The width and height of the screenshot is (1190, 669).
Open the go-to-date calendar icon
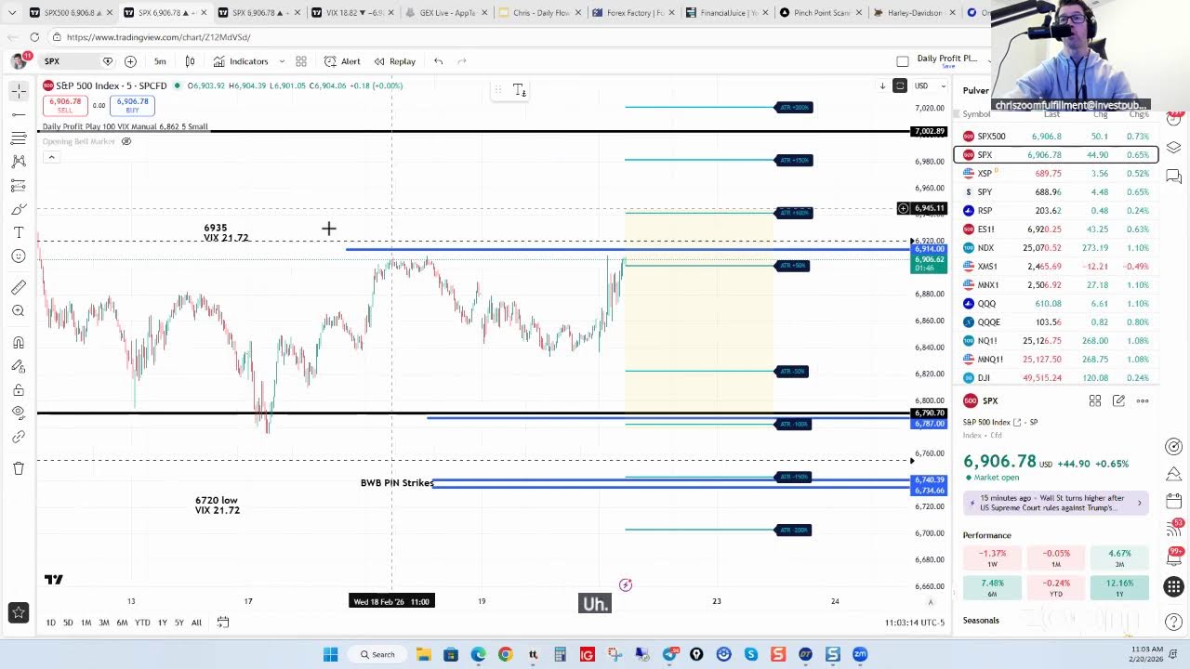coord(223,623)
